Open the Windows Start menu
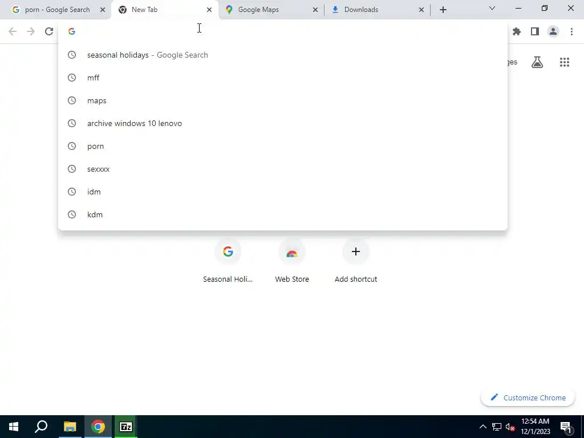Screen dimensions: 584x438 tap(14, 427)
